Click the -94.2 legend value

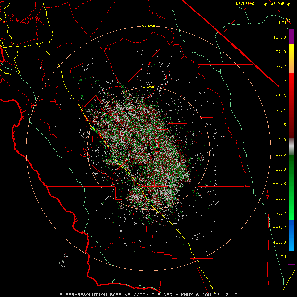click(x=280, y=228)
